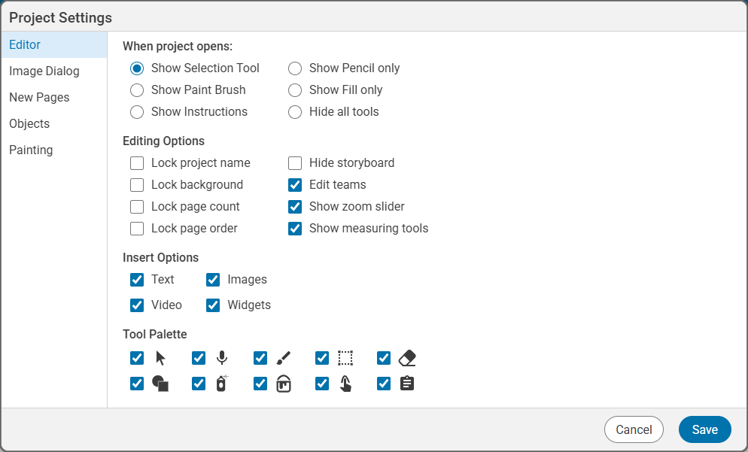
Task: Select the clipboard icon in Tool Palette
Action: tap(407, 384)
